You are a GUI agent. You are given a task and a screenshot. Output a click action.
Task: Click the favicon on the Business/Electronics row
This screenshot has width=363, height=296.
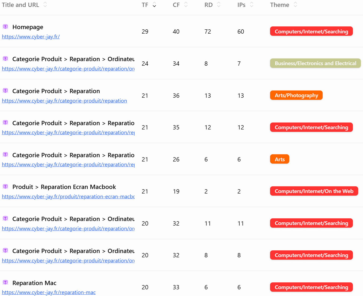[5, 58]
